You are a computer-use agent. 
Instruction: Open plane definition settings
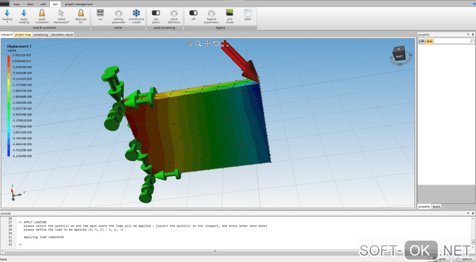click(174, 16)
